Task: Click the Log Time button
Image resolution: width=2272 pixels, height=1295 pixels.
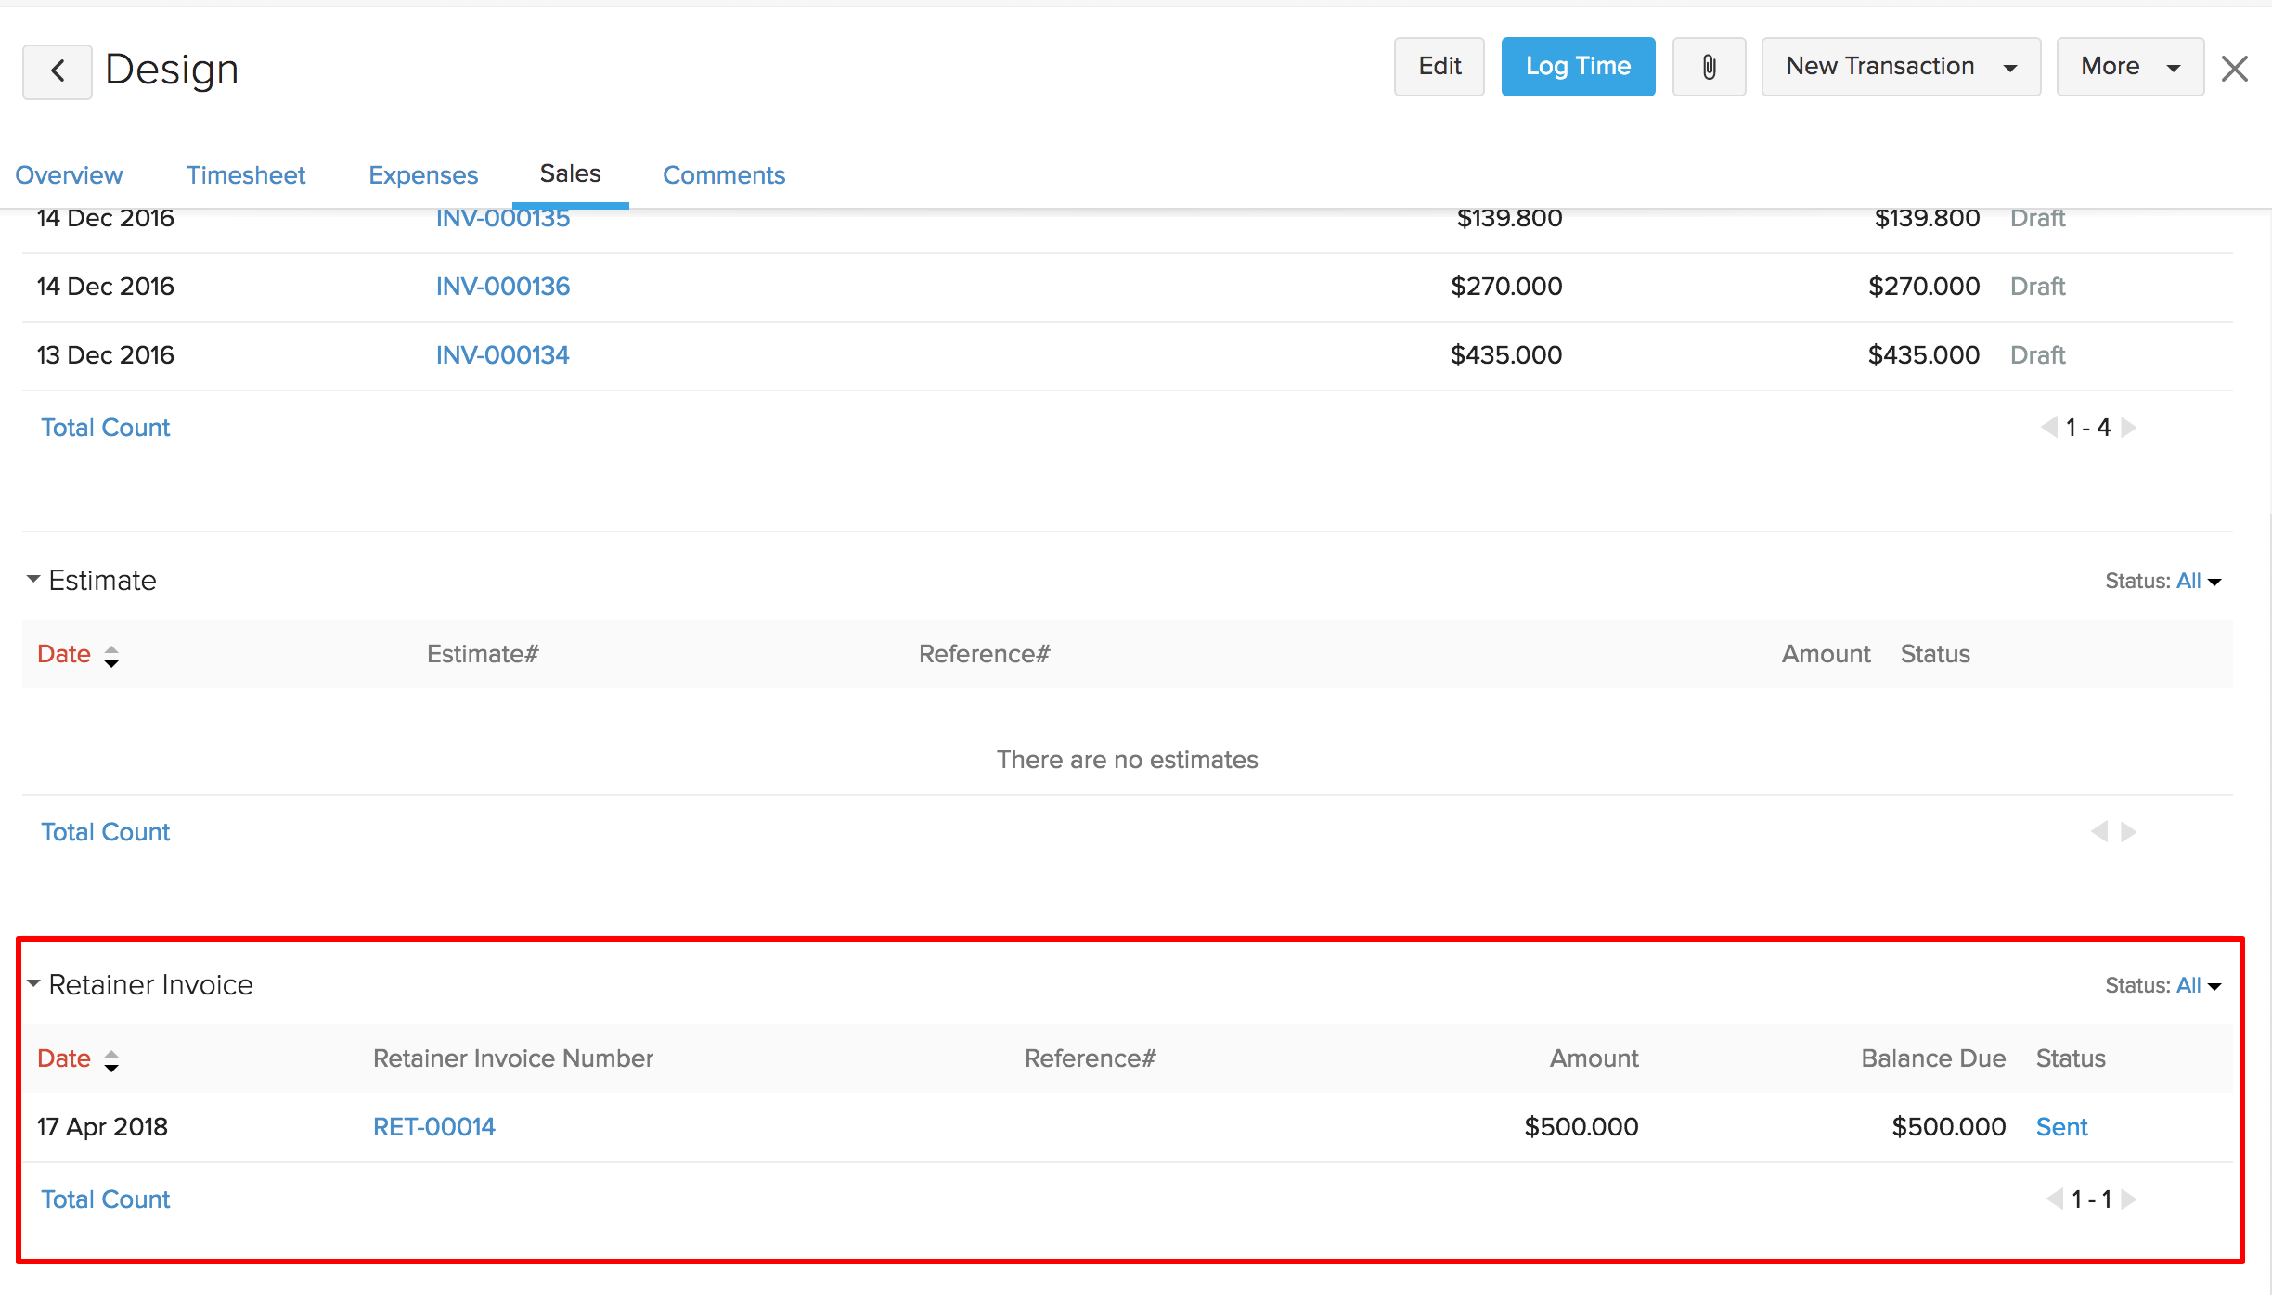Action: coord(1578,67)
